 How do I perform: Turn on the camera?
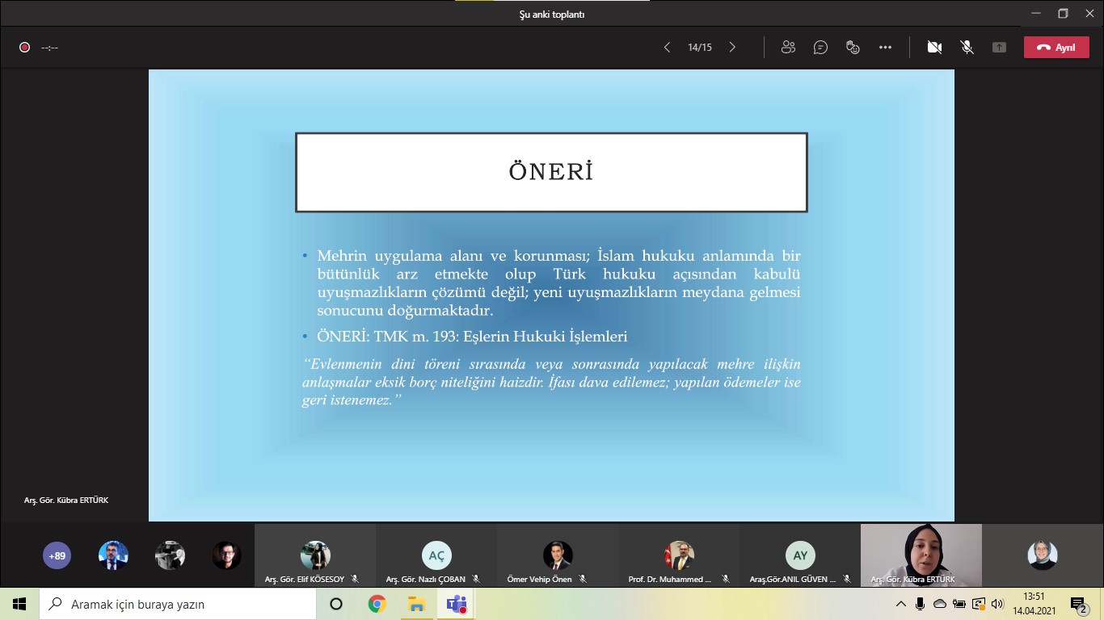point(934,48)
